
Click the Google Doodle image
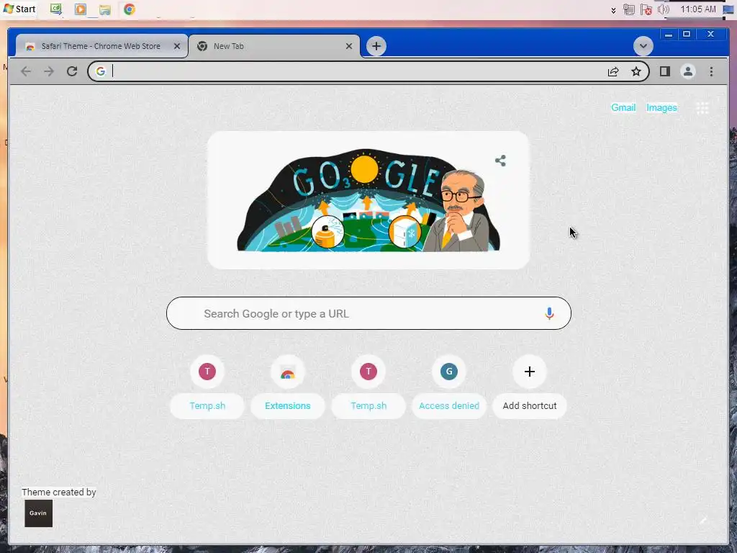click(368, 201)
